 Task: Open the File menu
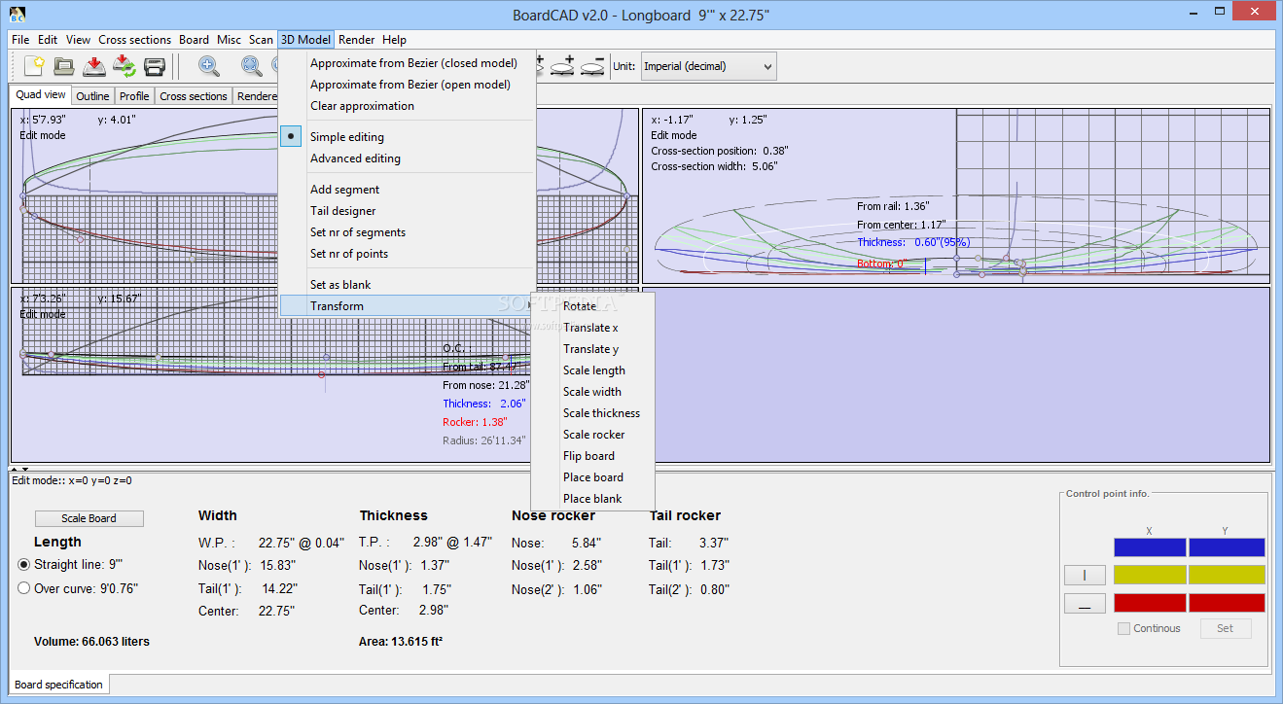20,40
